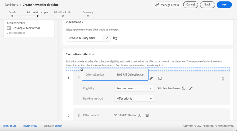237x131 pixels.
Task: Open the Offer priority ranking method dropdown
Action: (x=134, y=99)
